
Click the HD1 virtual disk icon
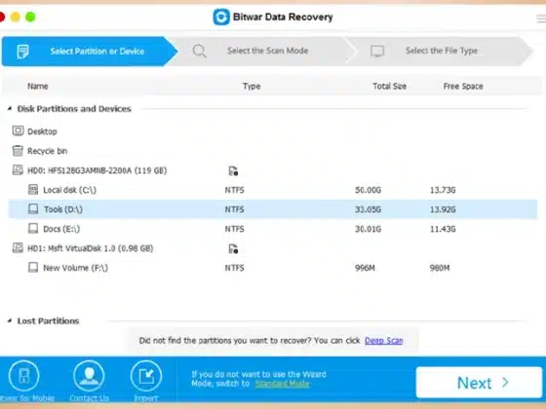(18, 248)
